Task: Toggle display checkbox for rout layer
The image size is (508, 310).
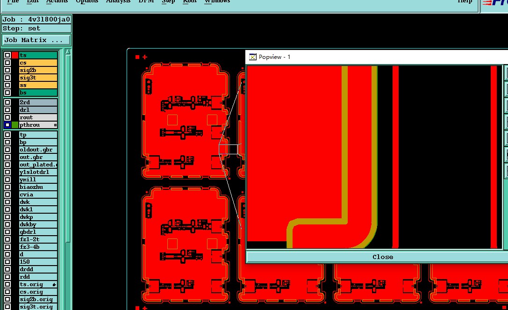Action: click(x=7, y=117)
